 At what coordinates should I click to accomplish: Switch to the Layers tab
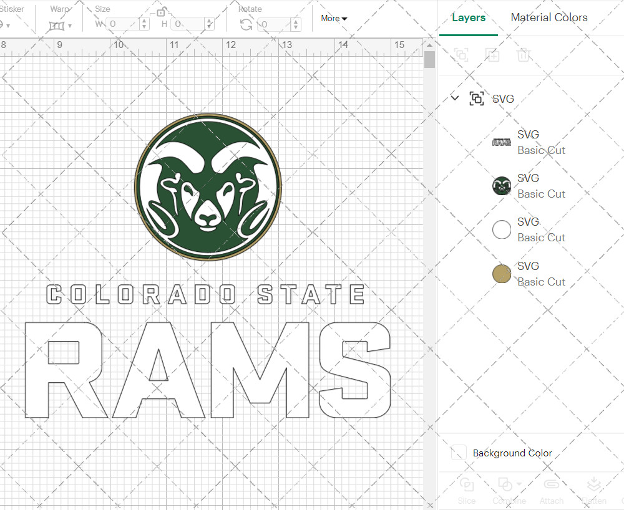click(469, 17)
